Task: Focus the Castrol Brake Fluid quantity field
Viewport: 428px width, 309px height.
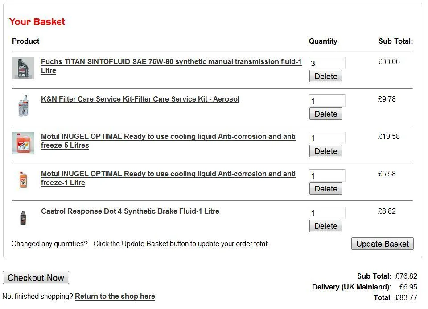Action: coord(327,213)
